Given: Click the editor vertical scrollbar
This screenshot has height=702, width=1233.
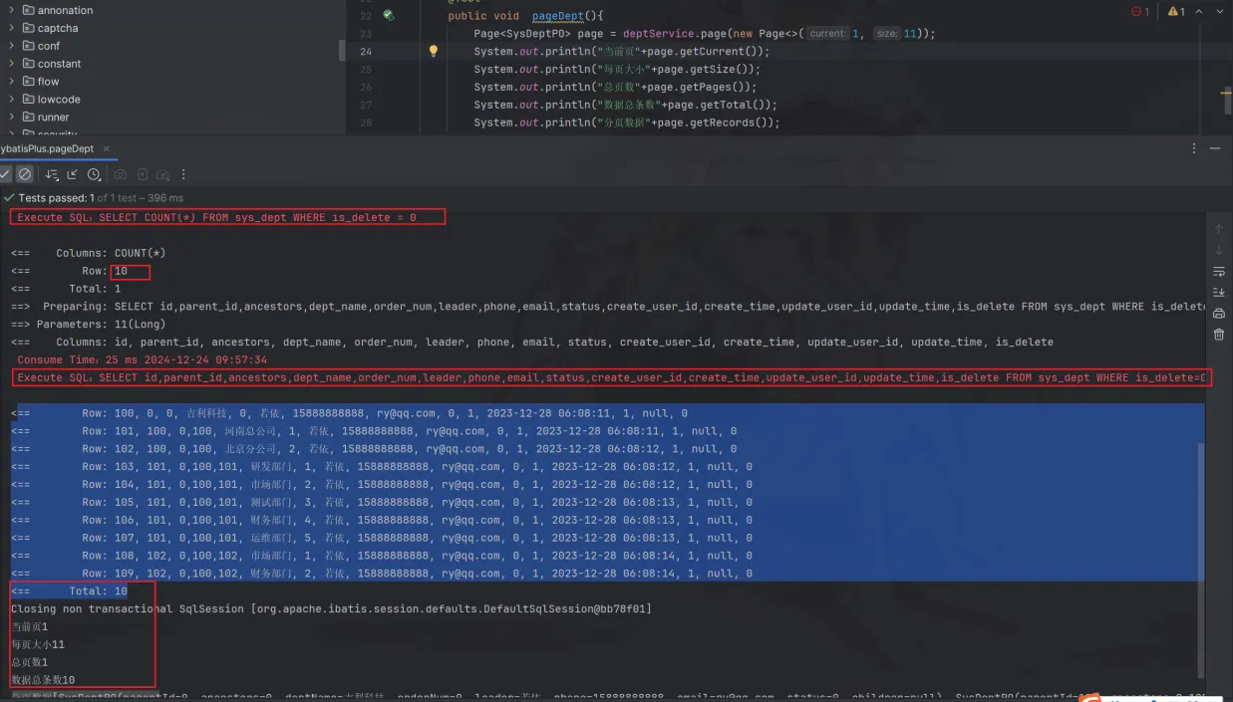Looking at the screenshot, I should pos(1227,101).
